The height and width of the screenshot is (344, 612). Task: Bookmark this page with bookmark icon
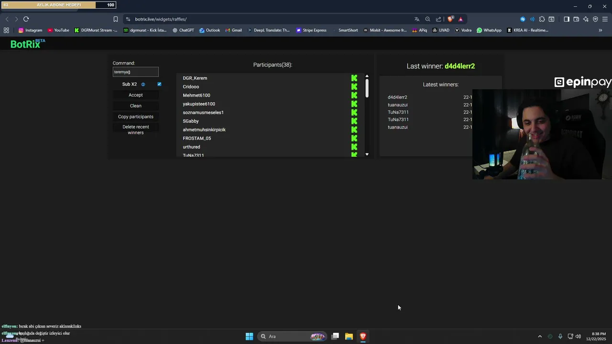pos(116,19)
